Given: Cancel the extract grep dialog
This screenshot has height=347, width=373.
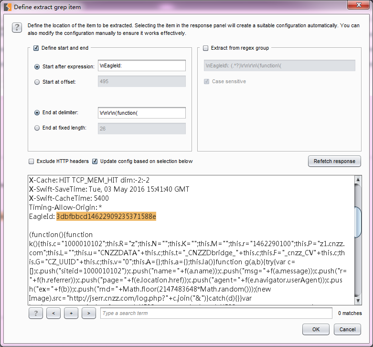Looking at the screenshot, I should click(347, 329).
